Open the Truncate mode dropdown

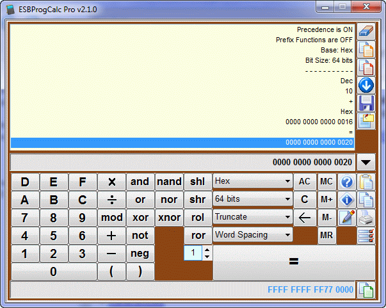coord(253,217)
